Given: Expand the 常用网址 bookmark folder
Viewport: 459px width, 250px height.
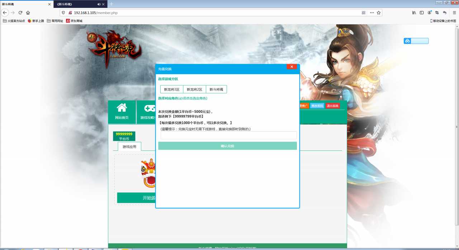Looking at the screenshot, I should (x=55, y=21).
